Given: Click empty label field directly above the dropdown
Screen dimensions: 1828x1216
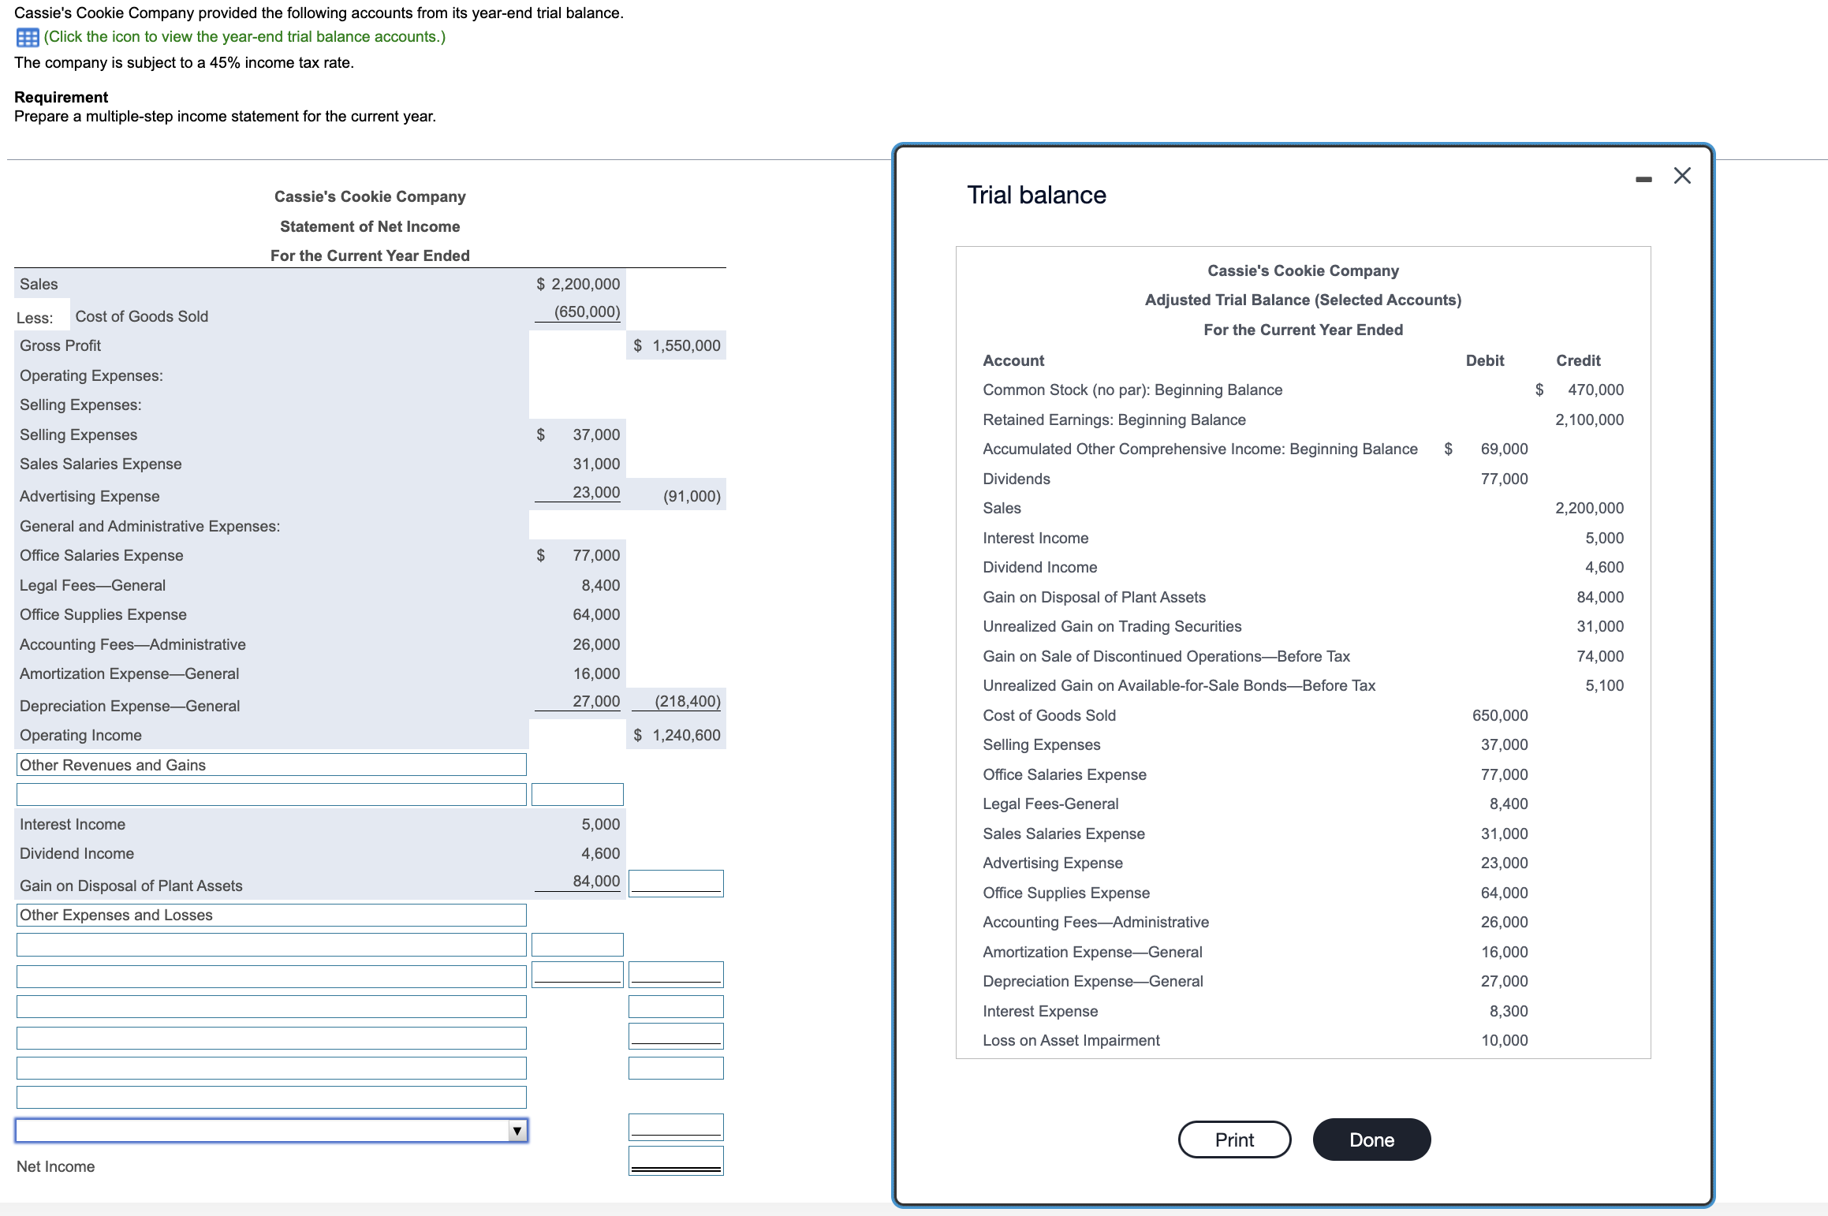Looking at the screenshot, I should [x=270, y=1097].
